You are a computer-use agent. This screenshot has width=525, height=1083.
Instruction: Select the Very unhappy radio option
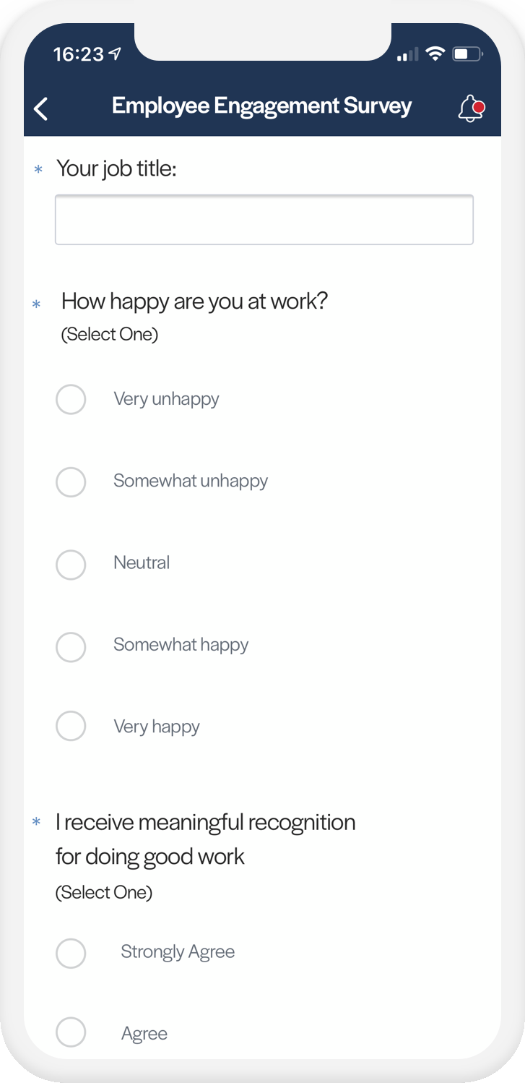tap(71, 399)
